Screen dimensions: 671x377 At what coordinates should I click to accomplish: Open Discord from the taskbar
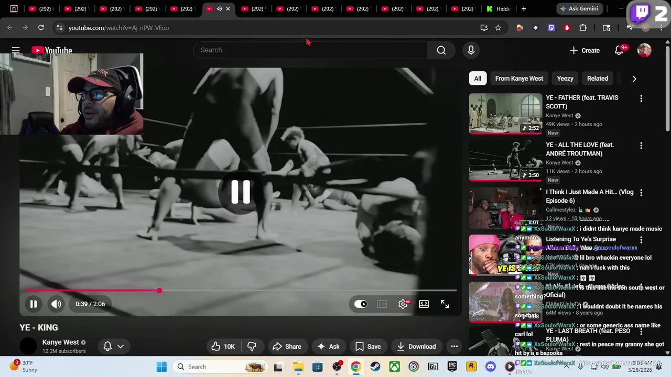click(491, 367)
